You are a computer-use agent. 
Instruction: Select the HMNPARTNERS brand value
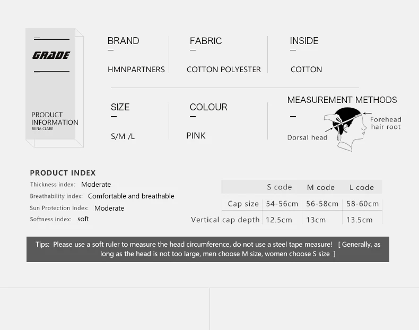click(x=136, y=70)
